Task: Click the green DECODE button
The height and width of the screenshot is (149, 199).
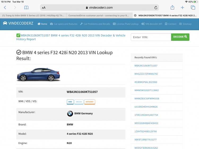Action: point(180,37)
